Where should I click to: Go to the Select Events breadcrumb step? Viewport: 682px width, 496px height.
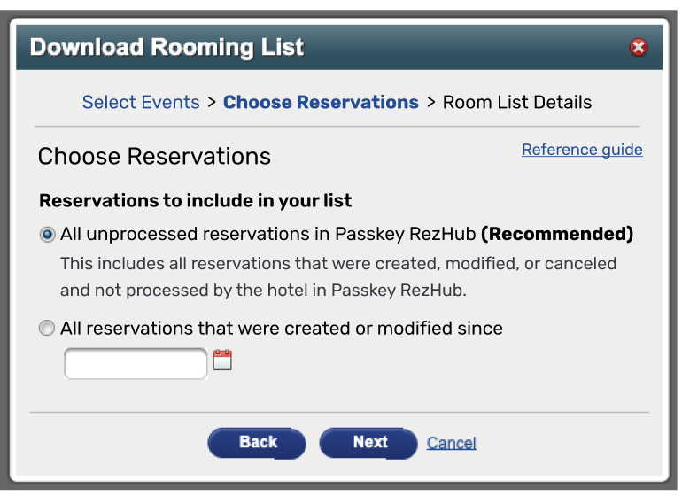141,102
